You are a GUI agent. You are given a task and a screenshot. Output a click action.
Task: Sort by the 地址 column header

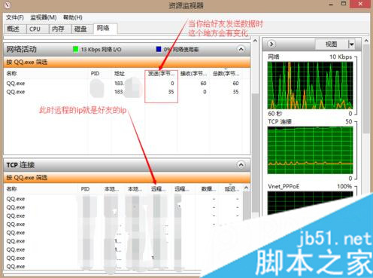(x=120, y=74)
